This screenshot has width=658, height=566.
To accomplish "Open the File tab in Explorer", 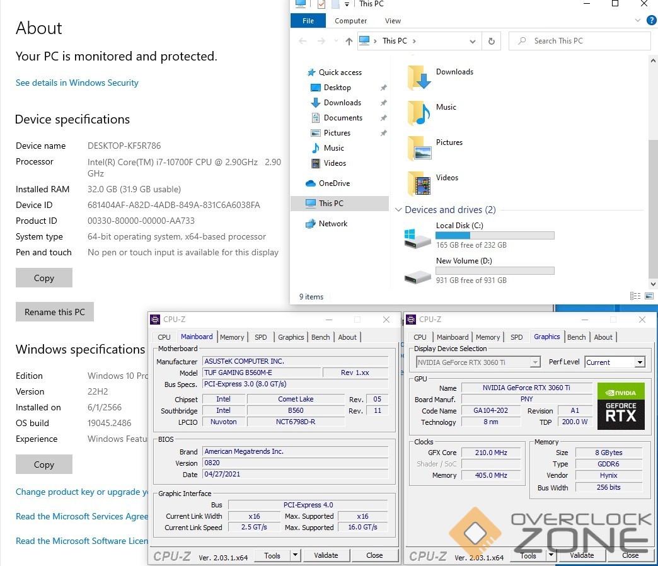I will click(308, 21).
